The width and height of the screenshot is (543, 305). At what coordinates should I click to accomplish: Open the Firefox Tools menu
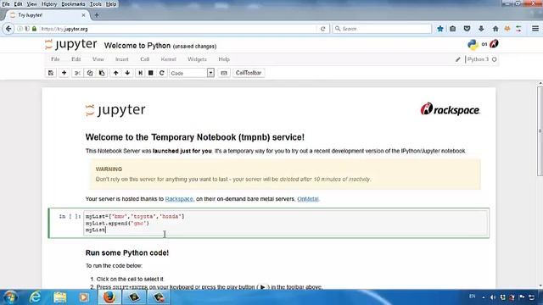coord(96,4)
